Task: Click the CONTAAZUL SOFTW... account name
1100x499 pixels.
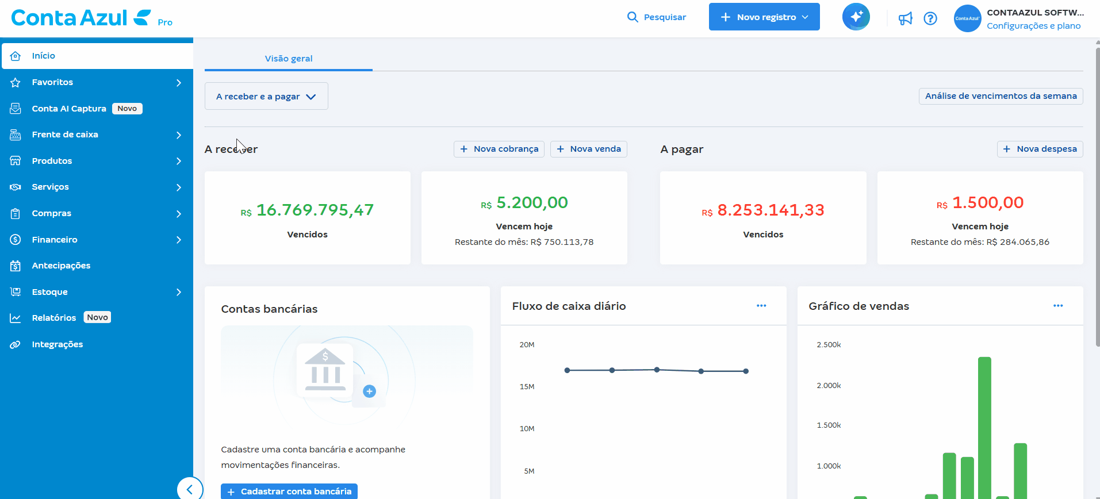Action: pyautogui.click(x=1035, y=13)
